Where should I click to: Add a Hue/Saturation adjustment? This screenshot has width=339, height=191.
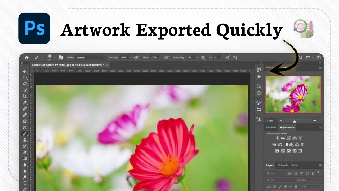point(274,145)
